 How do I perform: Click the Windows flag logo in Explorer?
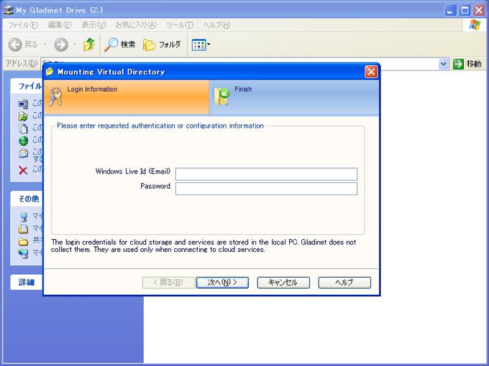475,25
